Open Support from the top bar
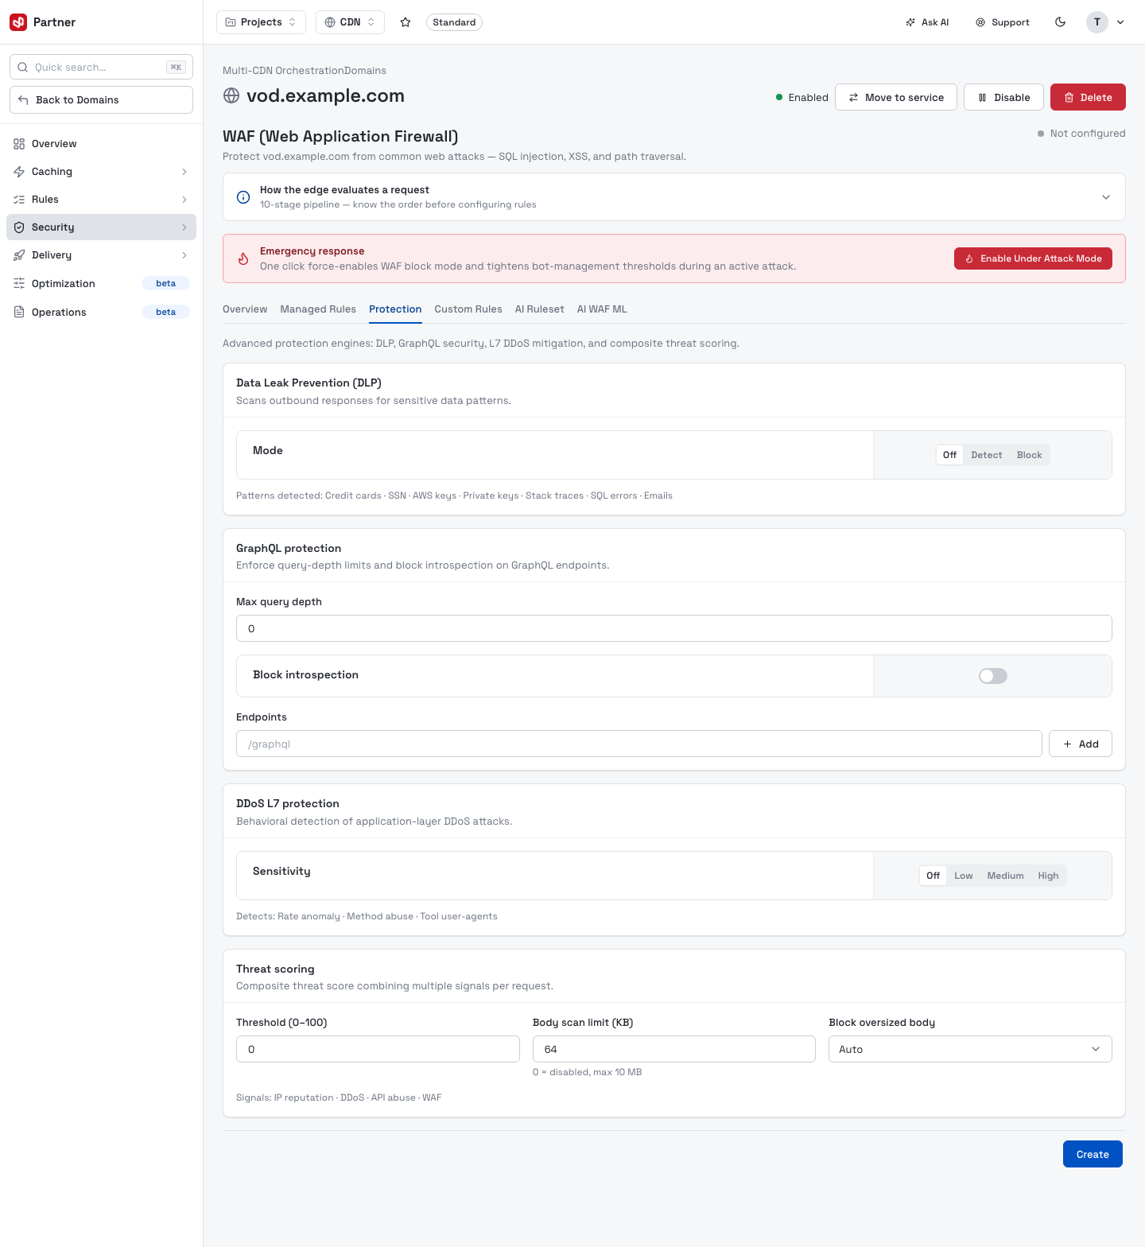This screenshot has height=1247, width=1145. (x=1003, y=22)
